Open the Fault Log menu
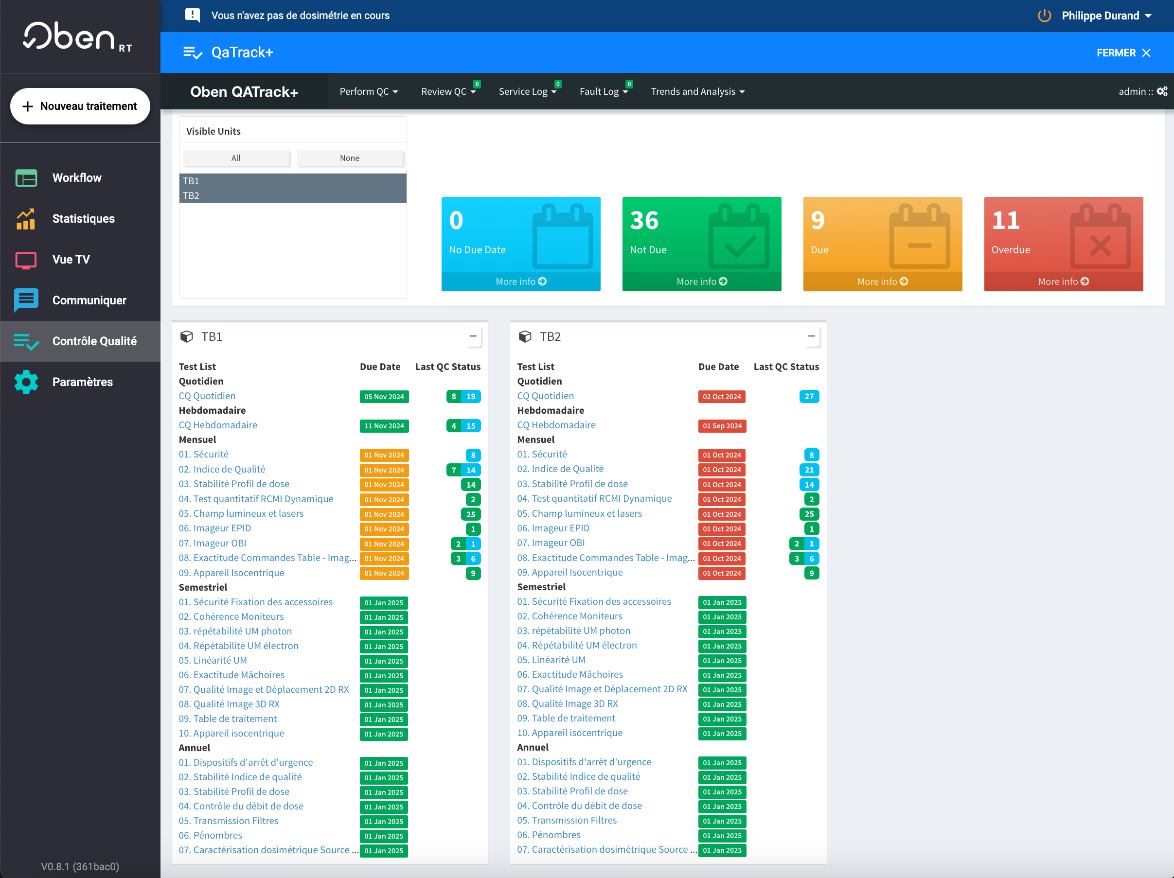The height and width of the screenshot is (878, 1174). 603,91
